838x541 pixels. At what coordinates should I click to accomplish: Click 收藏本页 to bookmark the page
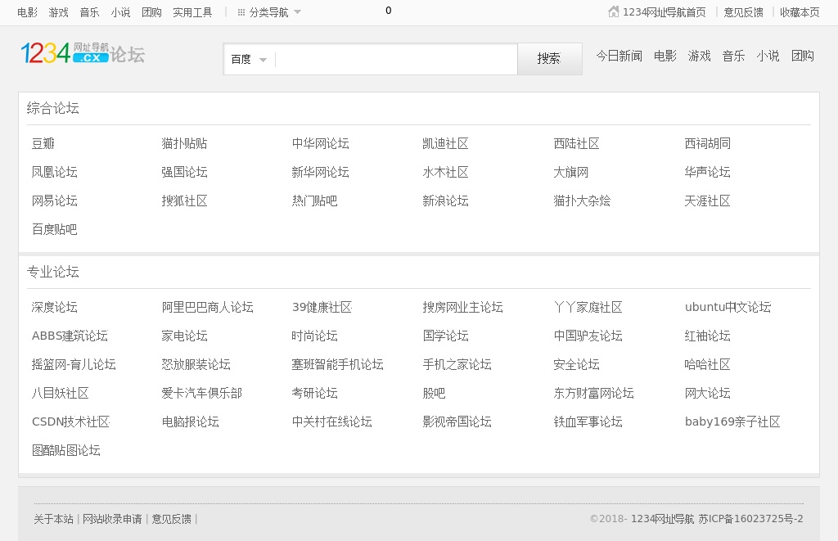click(x=800, y=12)
